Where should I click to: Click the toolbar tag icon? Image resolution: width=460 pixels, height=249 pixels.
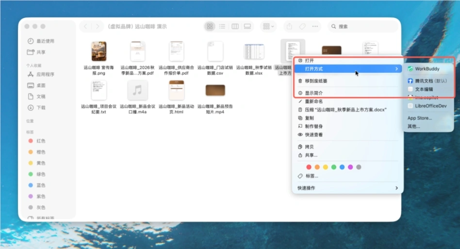[x=302, y=26]
